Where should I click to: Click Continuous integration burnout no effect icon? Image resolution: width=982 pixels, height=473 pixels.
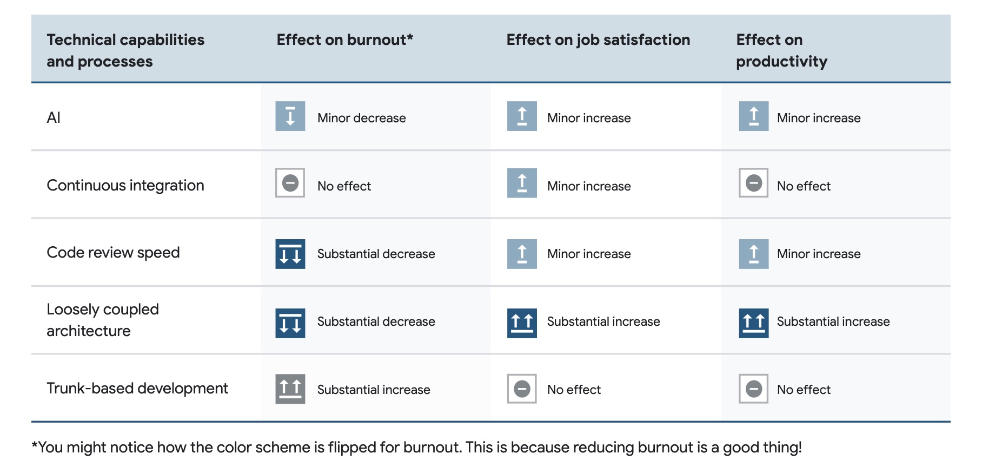coord(290,183)
